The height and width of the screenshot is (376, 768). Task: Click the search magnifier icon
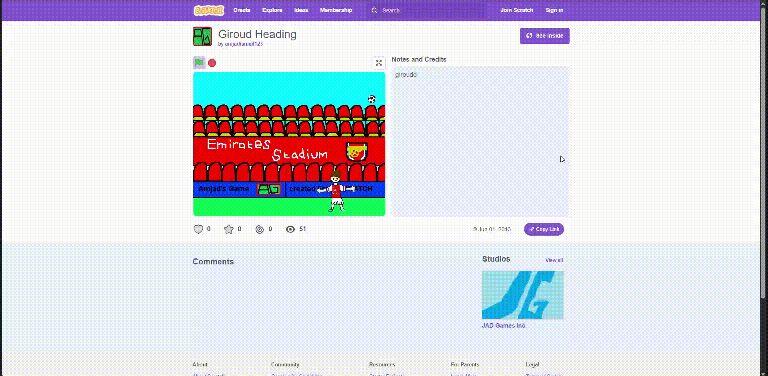(374, 10)
